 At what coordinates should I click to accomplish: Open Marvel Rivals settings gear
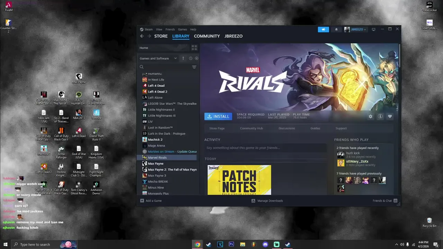(370, 117)
